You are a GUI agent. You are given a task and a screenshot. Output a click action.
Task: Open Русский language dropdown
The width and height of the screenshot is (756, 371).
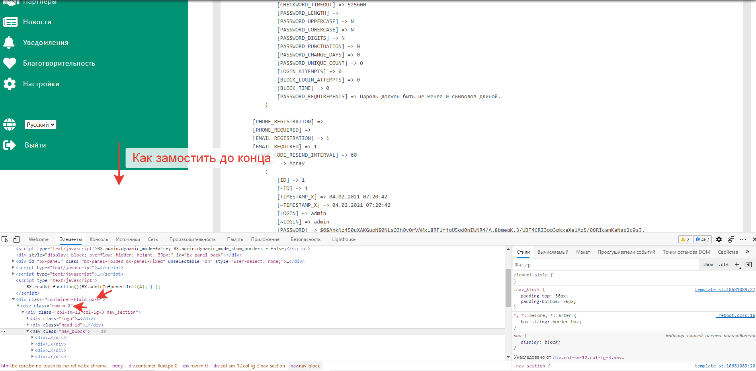click(41, 124)
